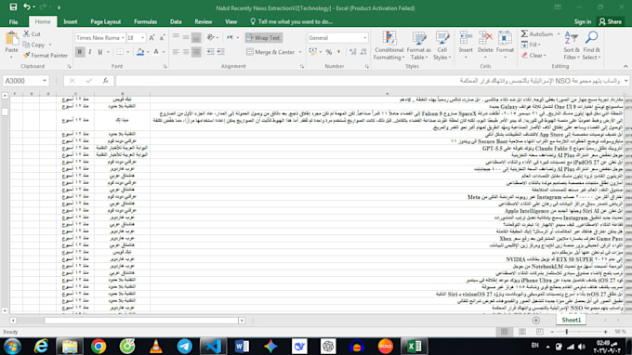Screen dimensions: 632x355
Task: Click the AutoSum sigma icon
Action: point(524,33)
